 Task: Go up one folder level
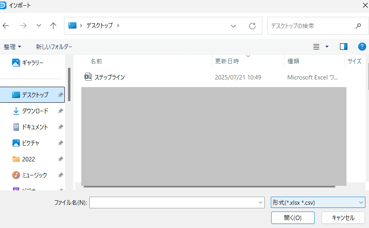coord(53,26)
